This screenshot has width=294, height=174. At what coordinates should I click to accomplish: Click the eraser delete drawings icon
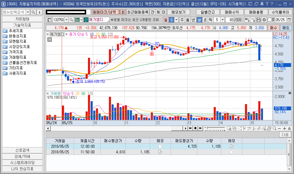tap(264, 128)
